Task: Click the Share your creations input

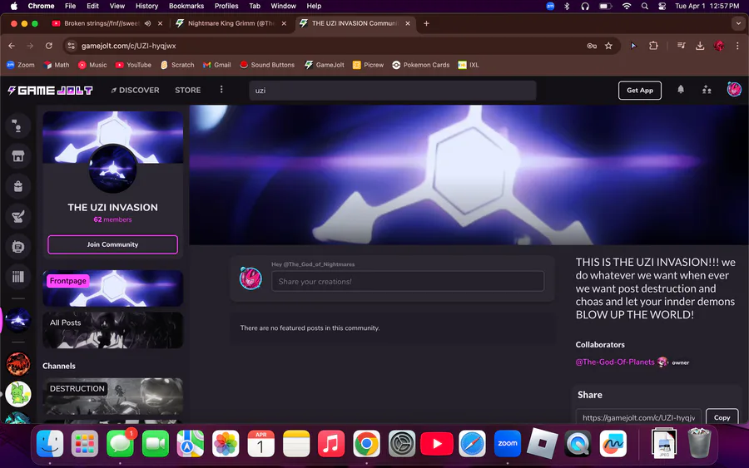Action: pyautogui.click(x=408, y=282)
